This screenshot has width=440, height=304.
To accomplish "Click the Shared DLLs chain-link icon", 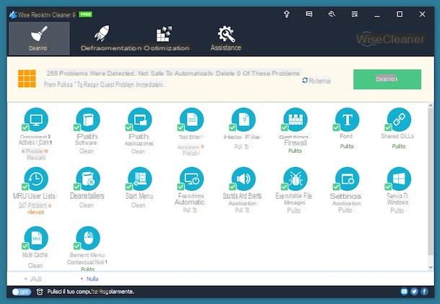I will (x=399, y=120).
